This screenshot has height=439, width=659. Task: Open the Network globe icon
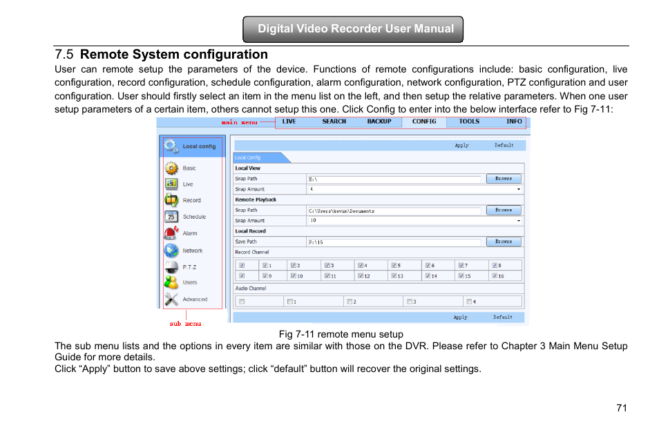pos(171,251)
